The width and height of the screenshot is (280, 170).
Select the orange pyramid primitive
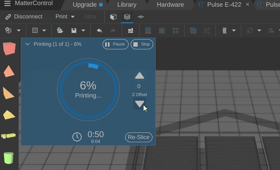pos(9,71)
